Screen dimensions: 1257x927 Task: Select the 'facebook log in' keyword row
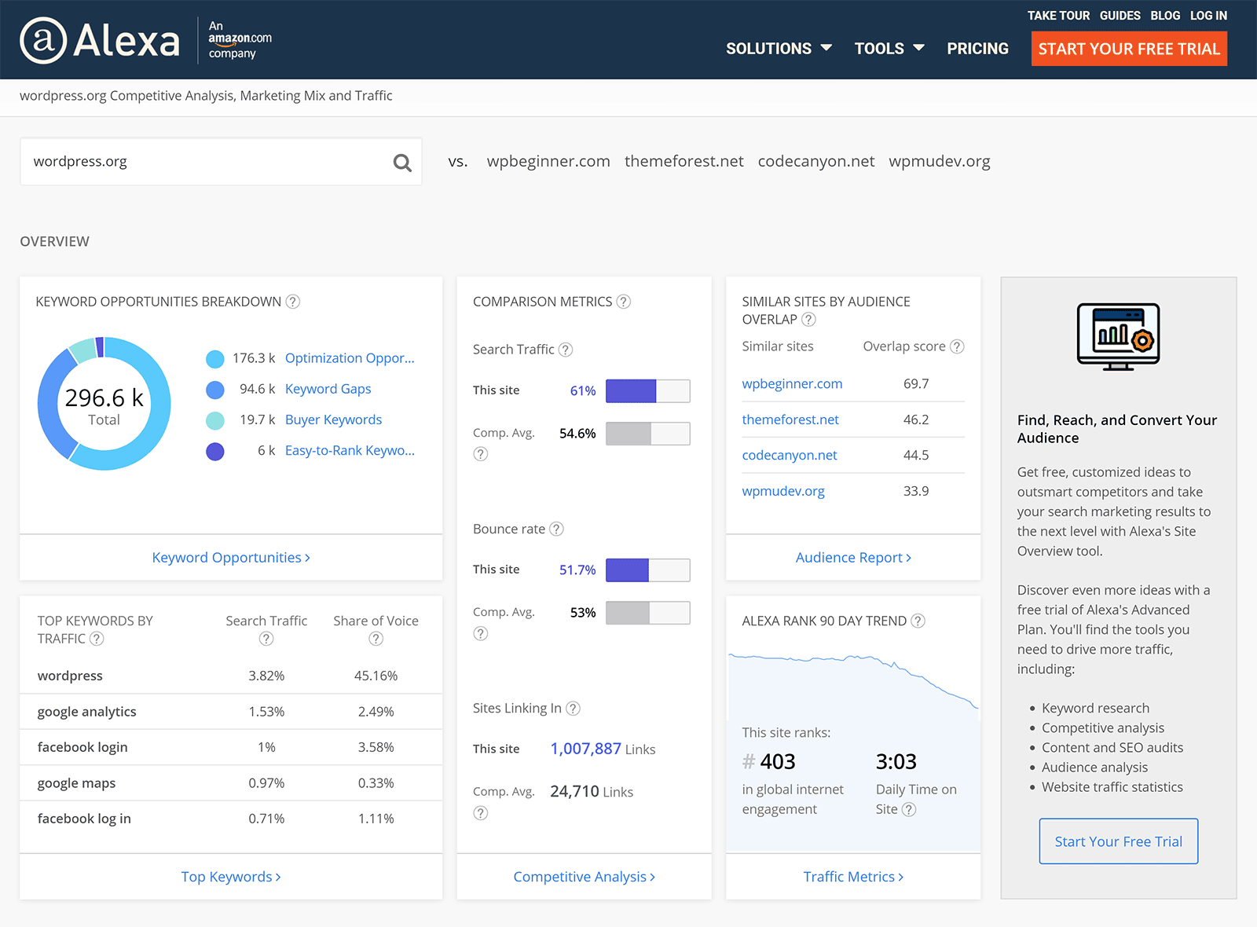click(x=231, y=819)
